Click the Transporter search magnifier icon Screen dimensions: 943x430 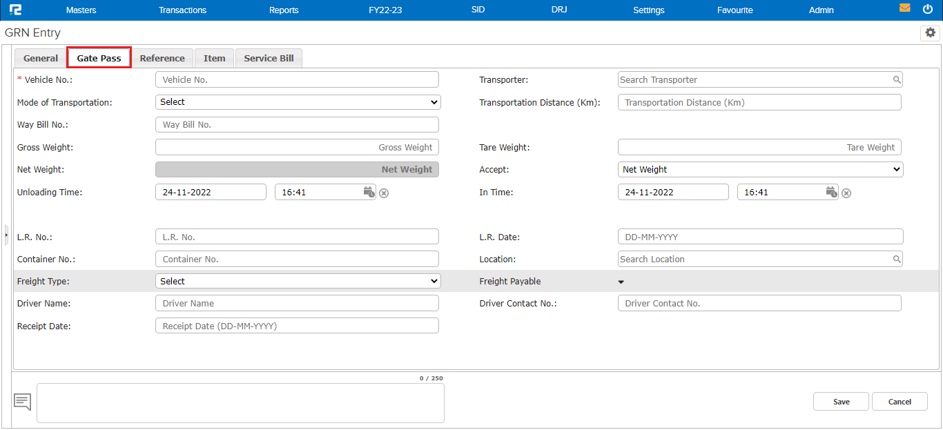pos(897,80)
